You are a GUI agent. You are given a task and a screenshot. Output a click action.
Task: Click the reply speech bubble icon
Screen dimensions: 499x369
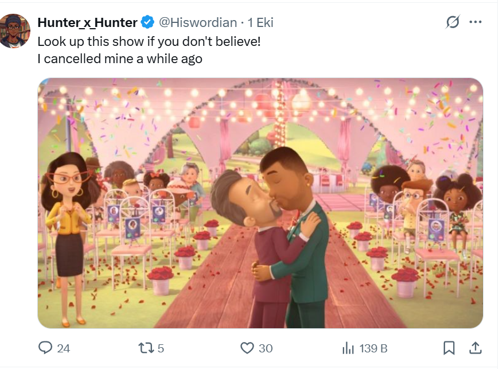point(45,348)
